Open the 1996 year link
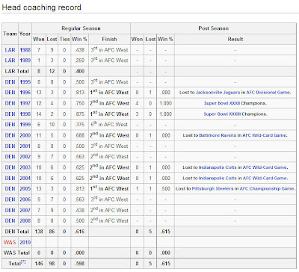 pyautogui.click(x=25, y=93)
